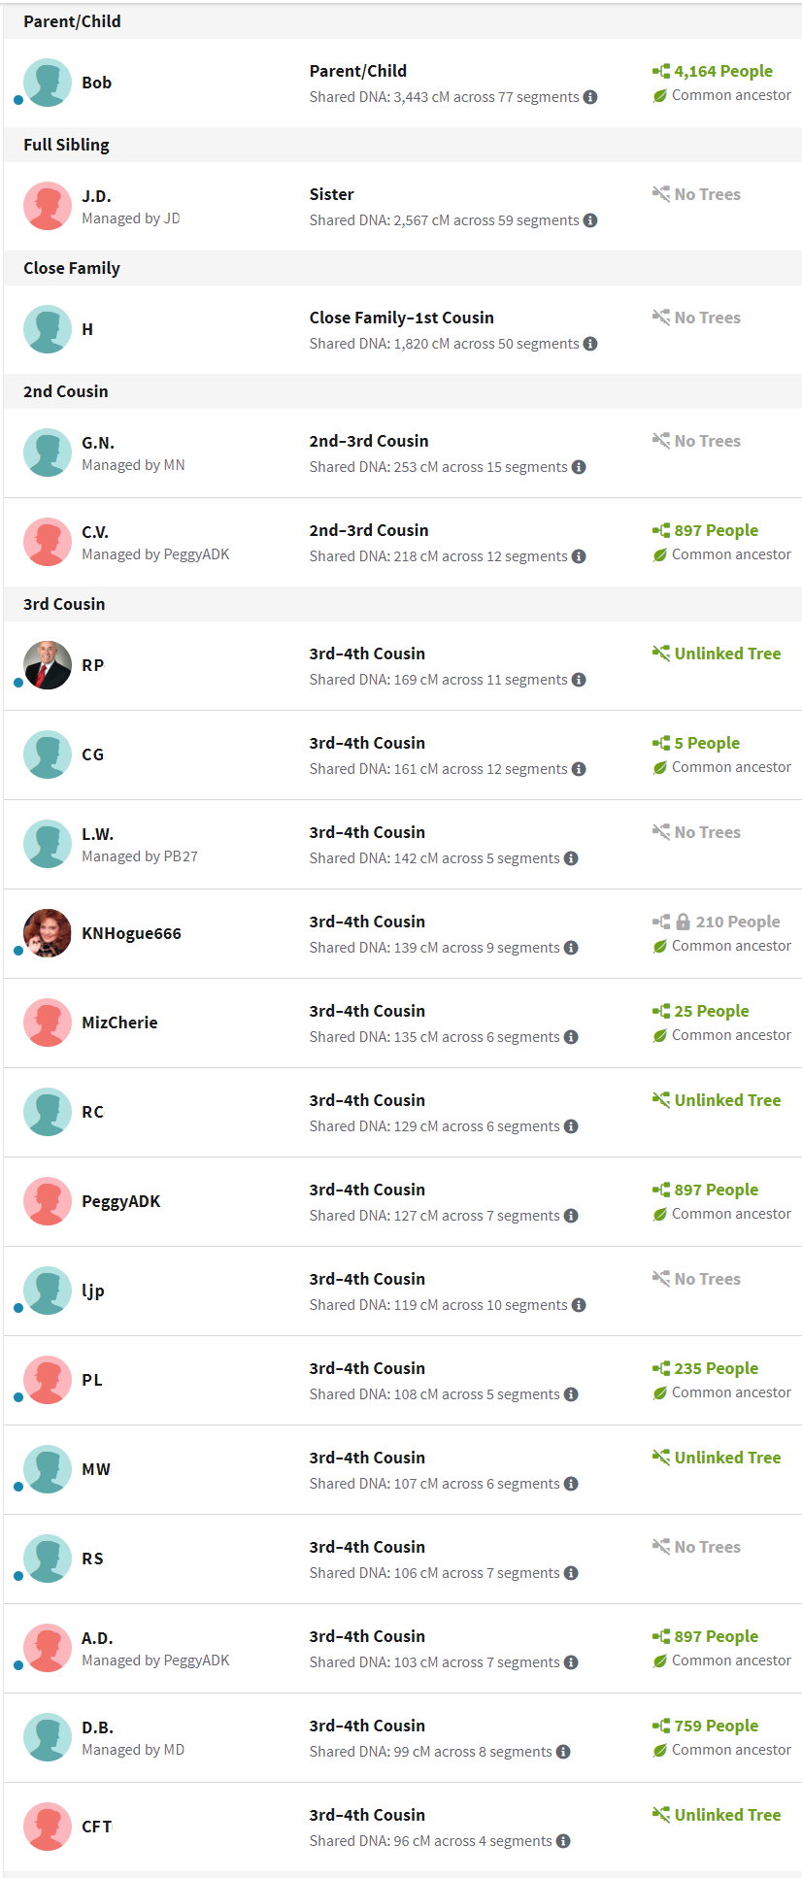This screenshot has height=1878, width=802.
Task: Click tree icon beside 4,164 People
Action: (661, 71)
